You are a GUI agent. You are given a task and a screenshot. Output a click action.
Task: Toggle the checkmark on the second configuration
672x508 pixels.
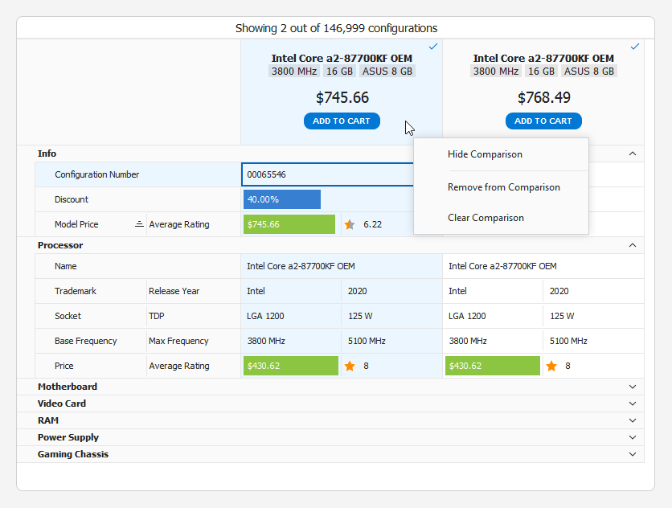[x=635, y=47]
